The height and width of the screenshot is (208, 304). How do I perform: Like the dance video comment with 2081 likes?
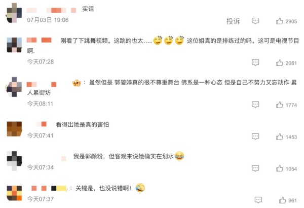pyautogui.click(x=279, y=63)
